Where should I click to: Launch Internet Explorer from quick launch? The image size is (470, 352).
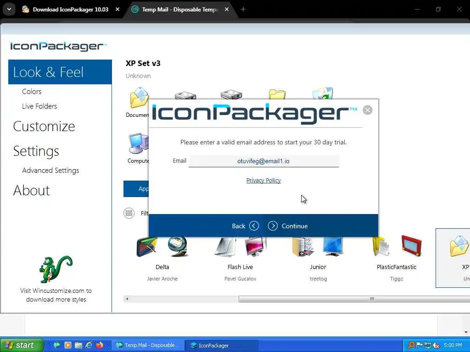coord(89,346)
